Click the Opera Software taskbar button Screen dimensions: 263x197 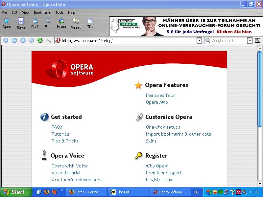pos(170,192)
